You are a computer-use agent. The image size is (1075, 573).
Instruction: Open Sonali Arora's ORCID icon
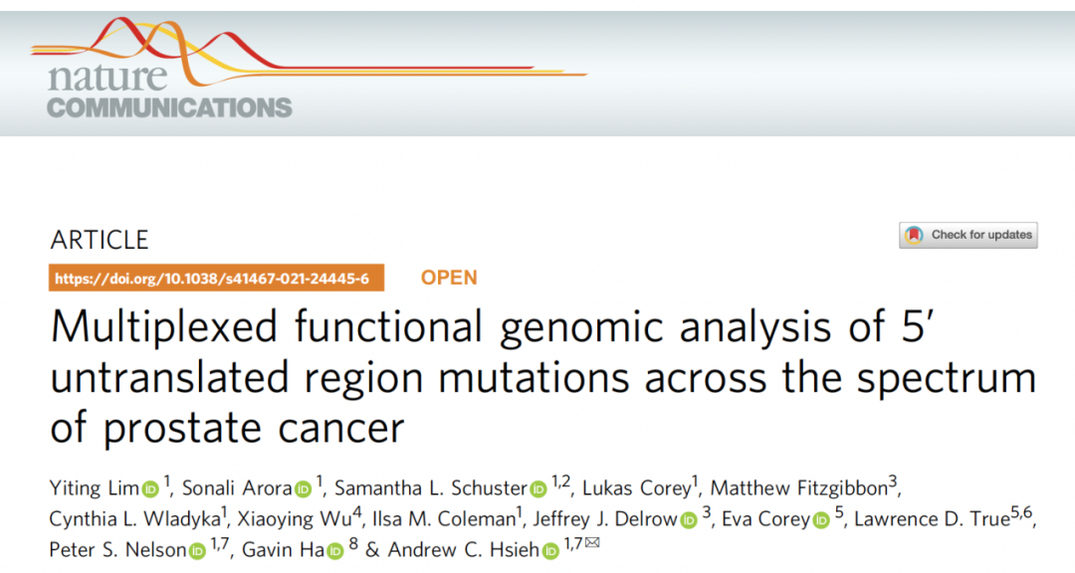303,489
